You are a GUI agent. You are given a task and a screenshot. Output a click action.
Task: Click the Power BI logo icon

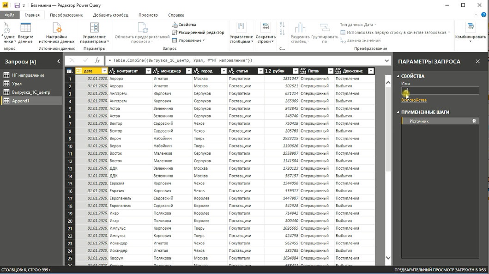point(5,5)
